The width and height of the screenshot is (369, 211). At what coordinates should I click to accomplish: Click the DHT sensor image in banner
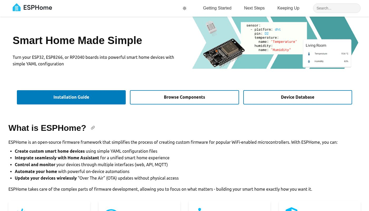pyautogui.click(x=211, y=28)
